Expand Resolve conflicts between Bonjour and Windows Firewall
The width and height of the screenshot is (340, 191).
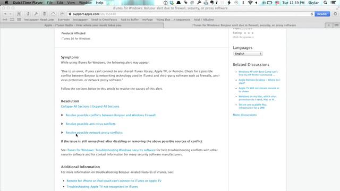coord(62,115)
